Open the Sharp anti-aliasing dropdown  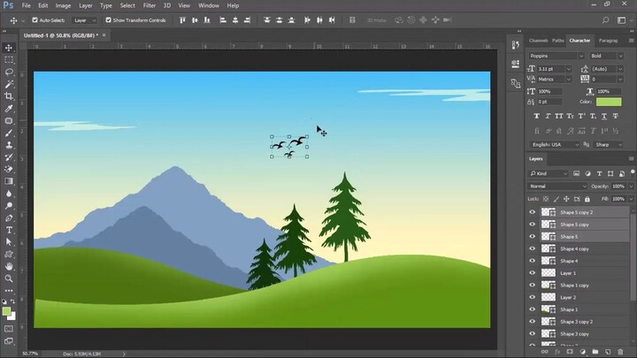(608, 144)
